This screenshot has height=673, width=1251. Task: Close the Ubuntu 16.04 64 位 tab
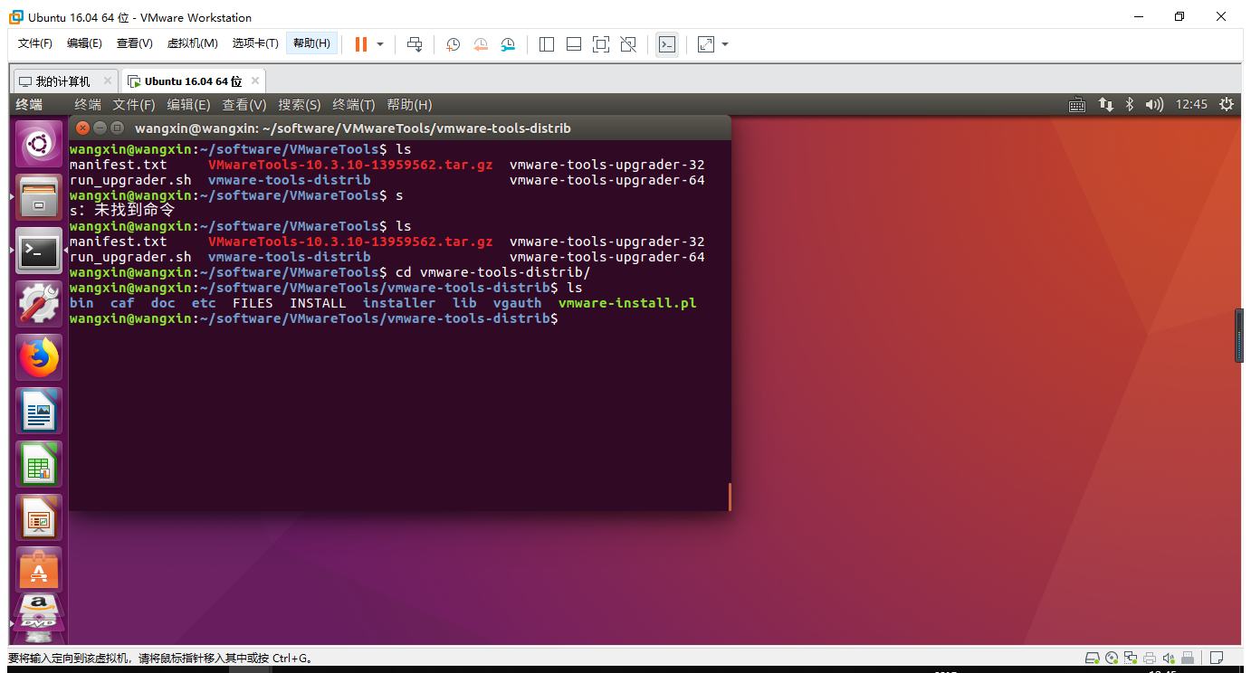click(254, 81)
